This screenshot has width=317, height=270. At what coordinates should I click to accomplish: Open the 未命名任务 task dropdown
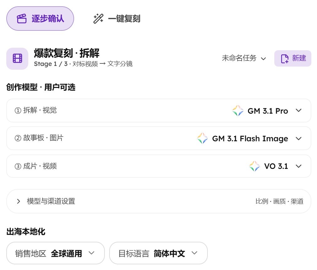244,58
